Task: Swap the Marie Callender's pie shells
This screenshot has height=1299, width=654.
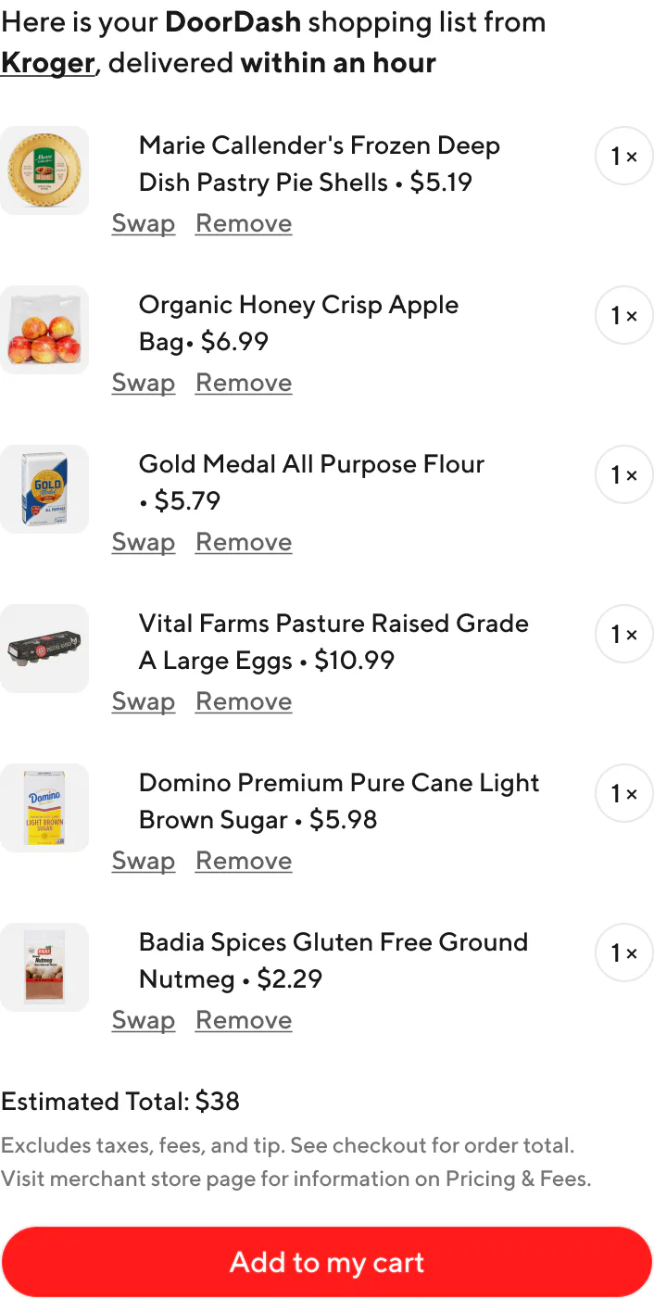Action: pos(144,223)
